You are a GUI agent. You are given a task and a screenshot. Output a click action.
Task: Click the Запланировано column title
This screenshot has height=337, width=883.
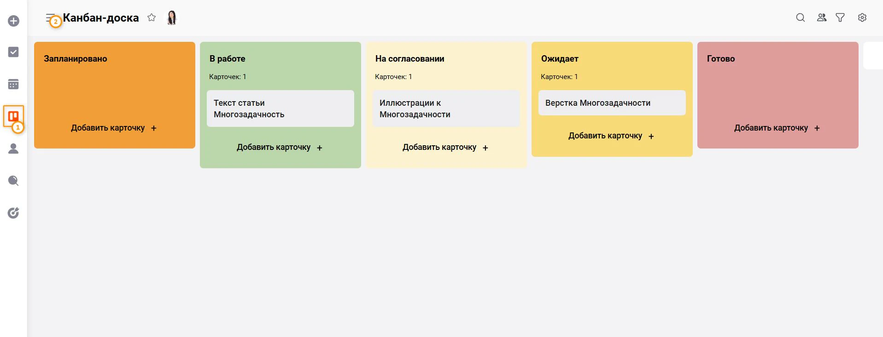(x=76, y=59)
